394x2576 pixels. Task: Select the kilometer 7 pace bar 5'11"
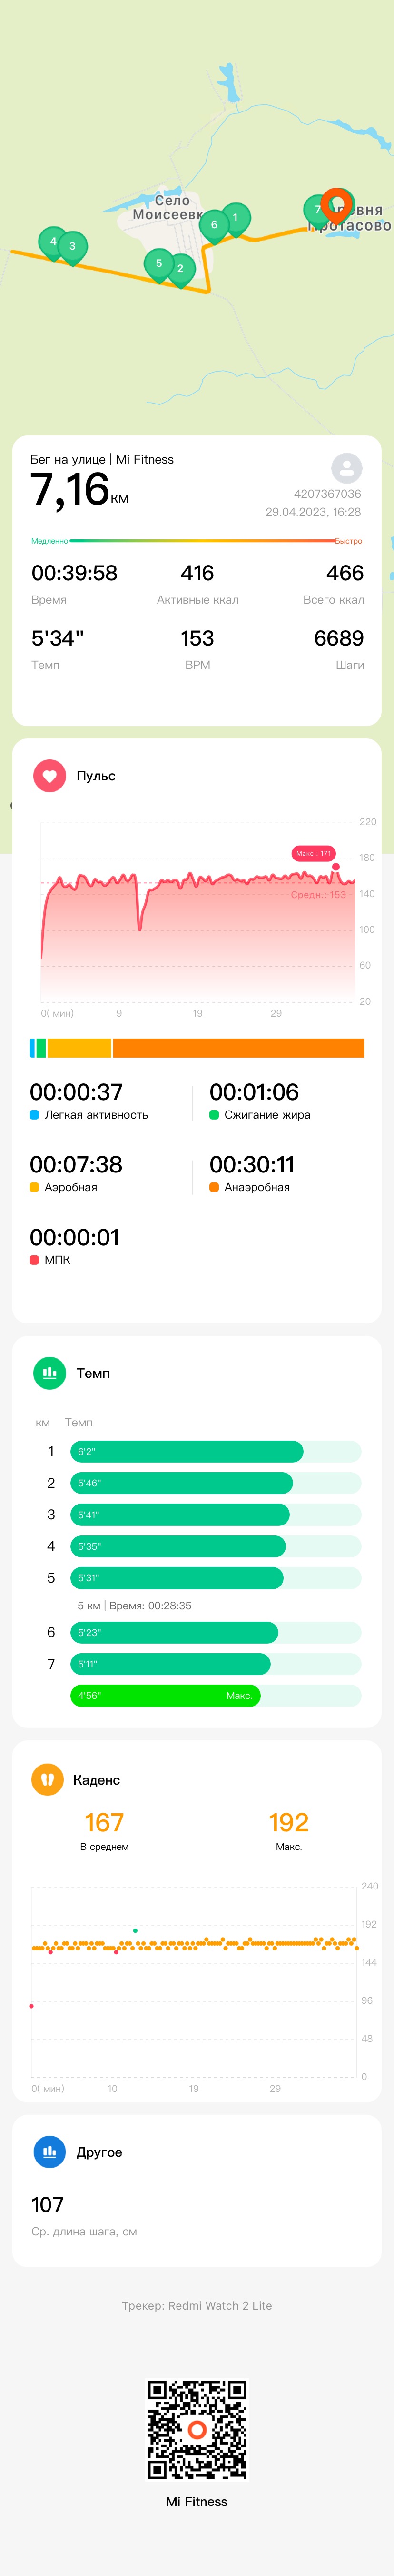(170, 1664)
